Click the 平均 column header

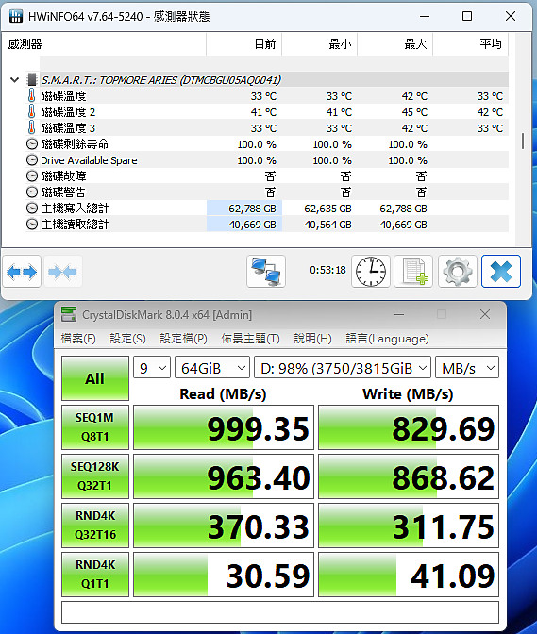point(471,44)
